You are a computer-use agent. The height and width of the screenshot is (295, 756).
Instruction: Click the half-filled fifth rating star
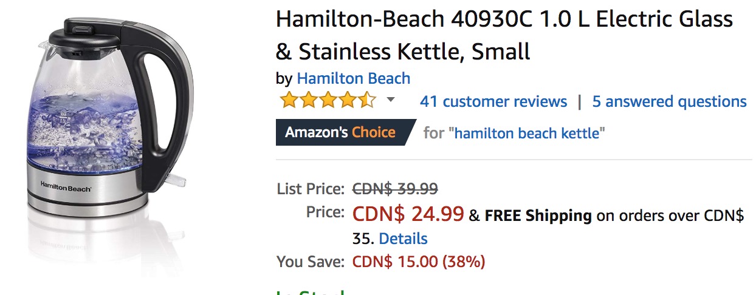pos(367,101)
